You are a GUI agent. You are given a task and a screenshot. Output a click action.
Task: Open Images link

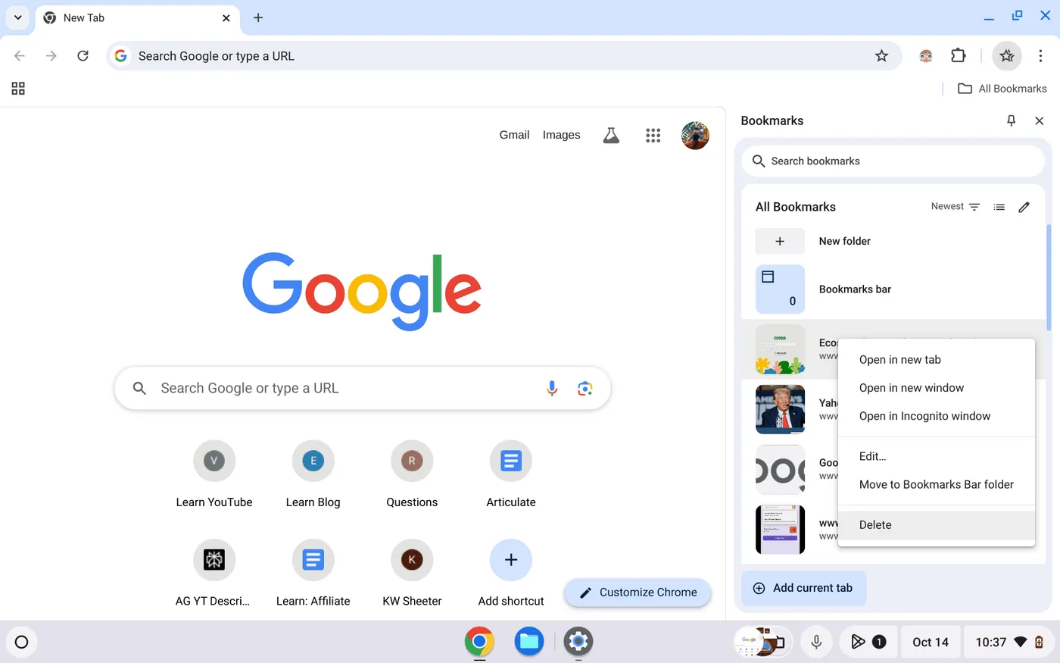561,135
